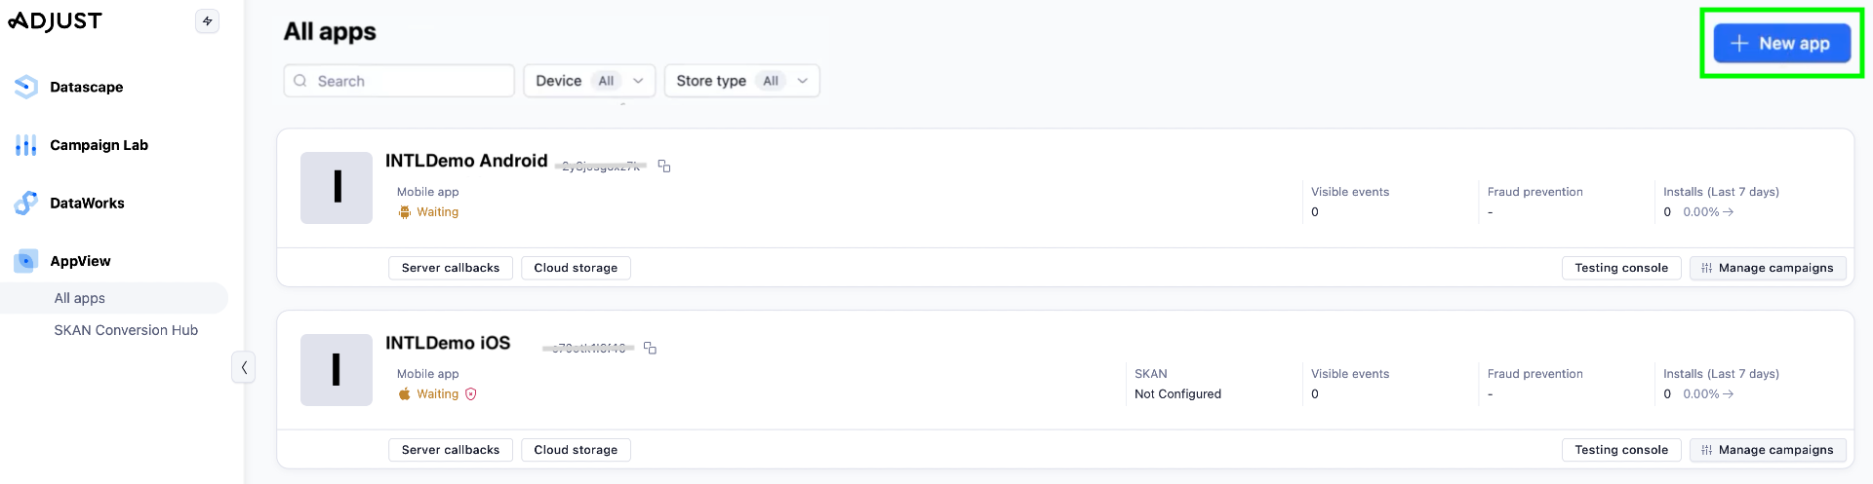Open Cloud storage for INTLDemo iOS
Viewport: 1873px width, 484px height.
[x=576, y=450]
